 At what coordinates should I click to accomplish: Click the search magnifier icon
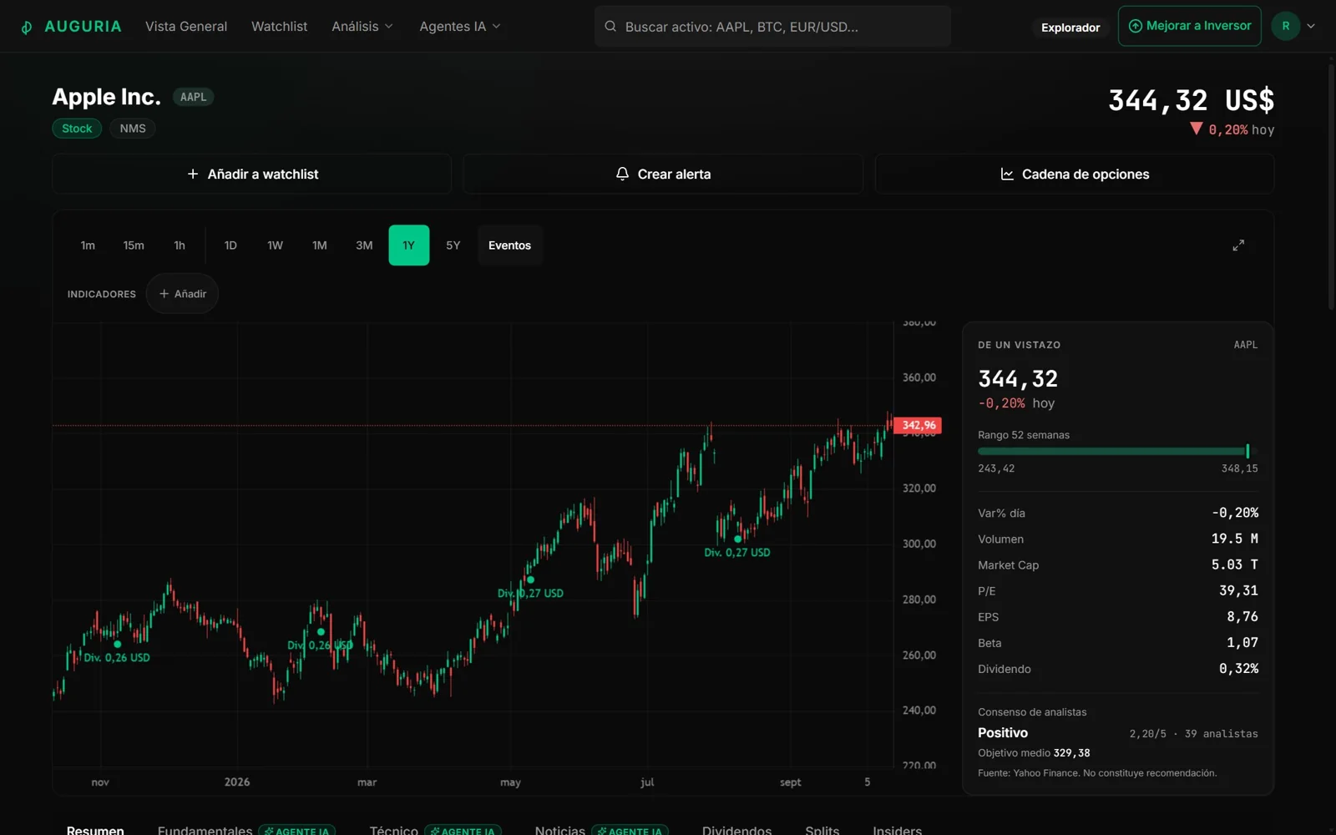click(610, 27)
